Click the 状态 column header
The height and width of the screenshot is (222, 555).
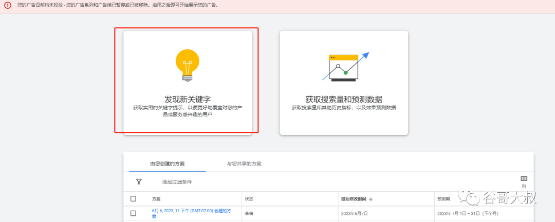(x=249, y=199)
